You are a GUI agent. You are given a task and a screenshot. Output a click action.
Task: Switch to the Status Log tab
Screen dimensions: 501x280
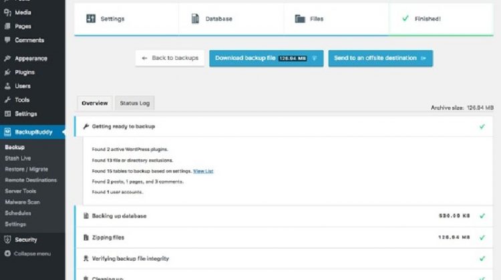click(x=134, y=103)
